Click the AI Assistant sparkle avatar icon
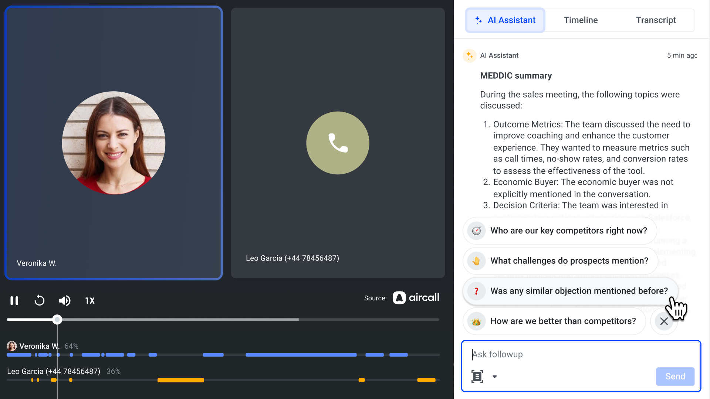Image resolution: width=710 pixels, height=399 pixels. [470, 55]
